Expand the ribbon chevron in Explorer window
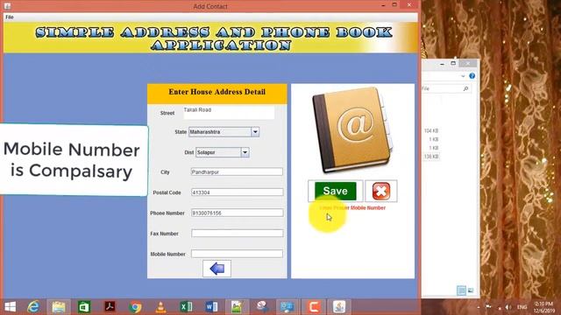 463,76
